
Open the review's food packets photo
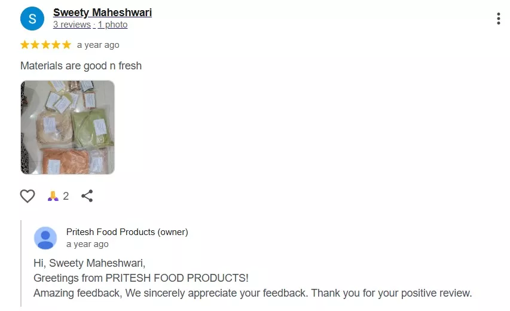pos(68,127)
